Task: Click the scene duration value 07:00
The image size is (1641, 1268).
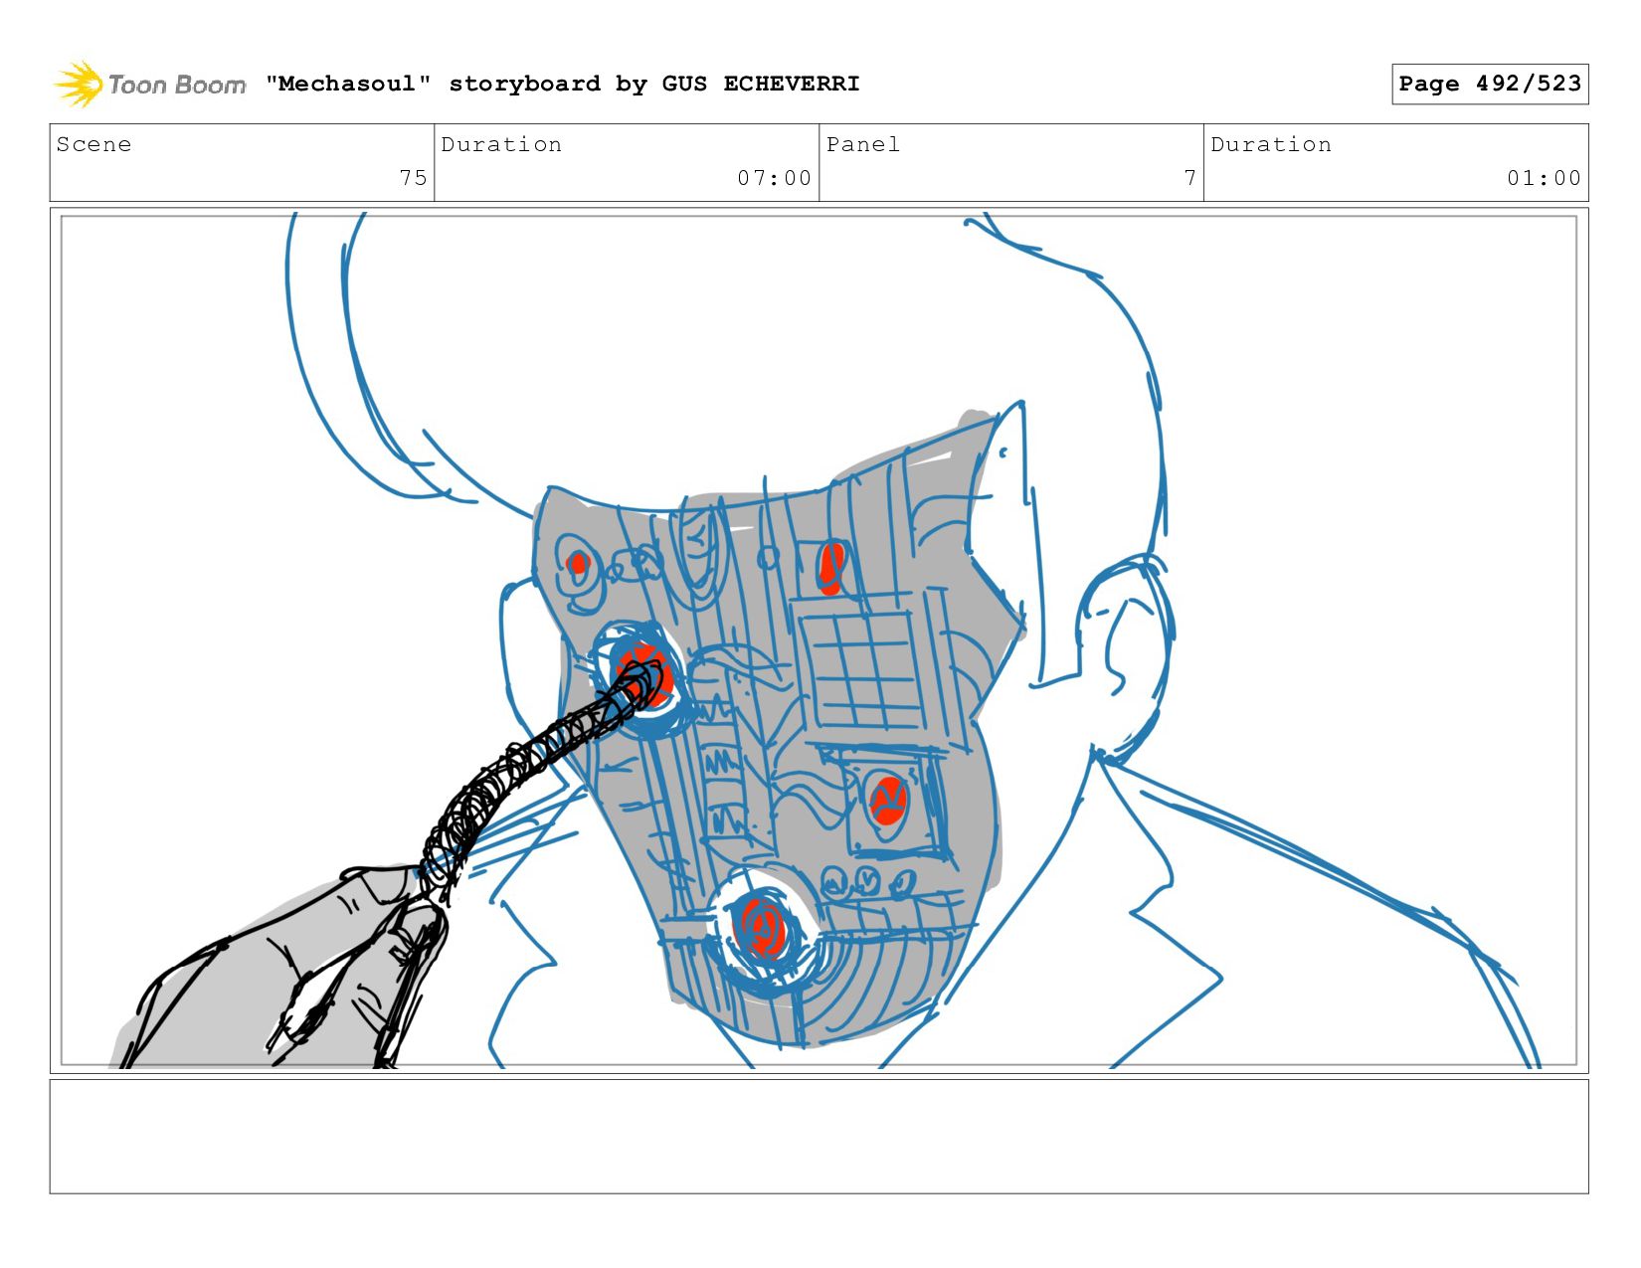Action: point(774,178)
